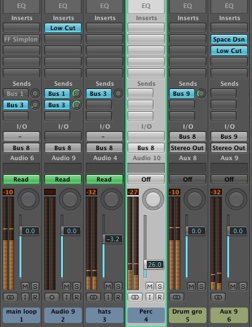This screenshot has width=252, height=327.
Task: Click Bus 3 send knob on main loop
Action: coord(35,105)
